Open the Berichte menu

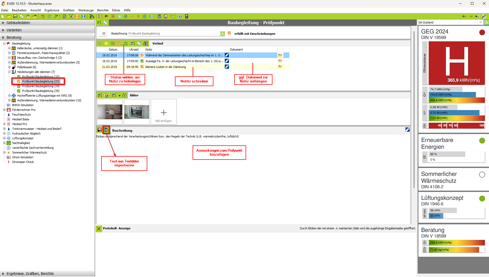(x=103, y=10)
